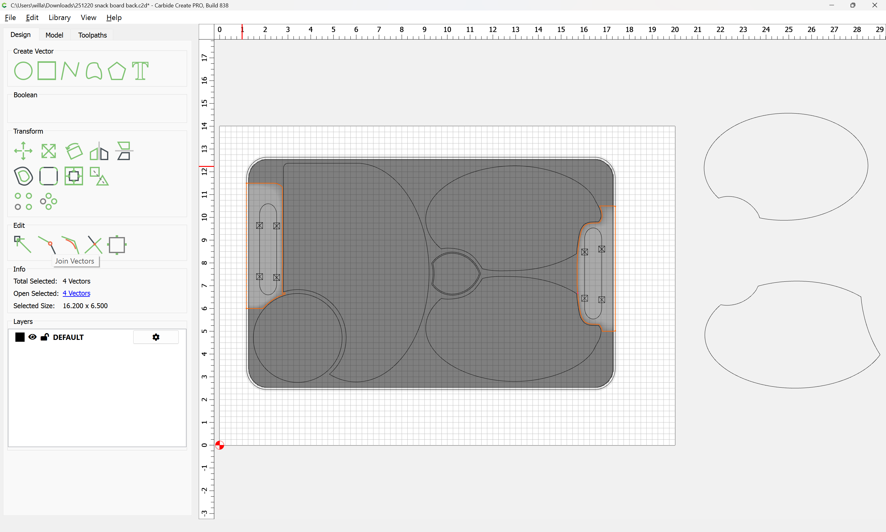This screenshot has height=532, width=886.
Task: Click the '4 Vectors' open selected link
Action: [x=76, y=293]
